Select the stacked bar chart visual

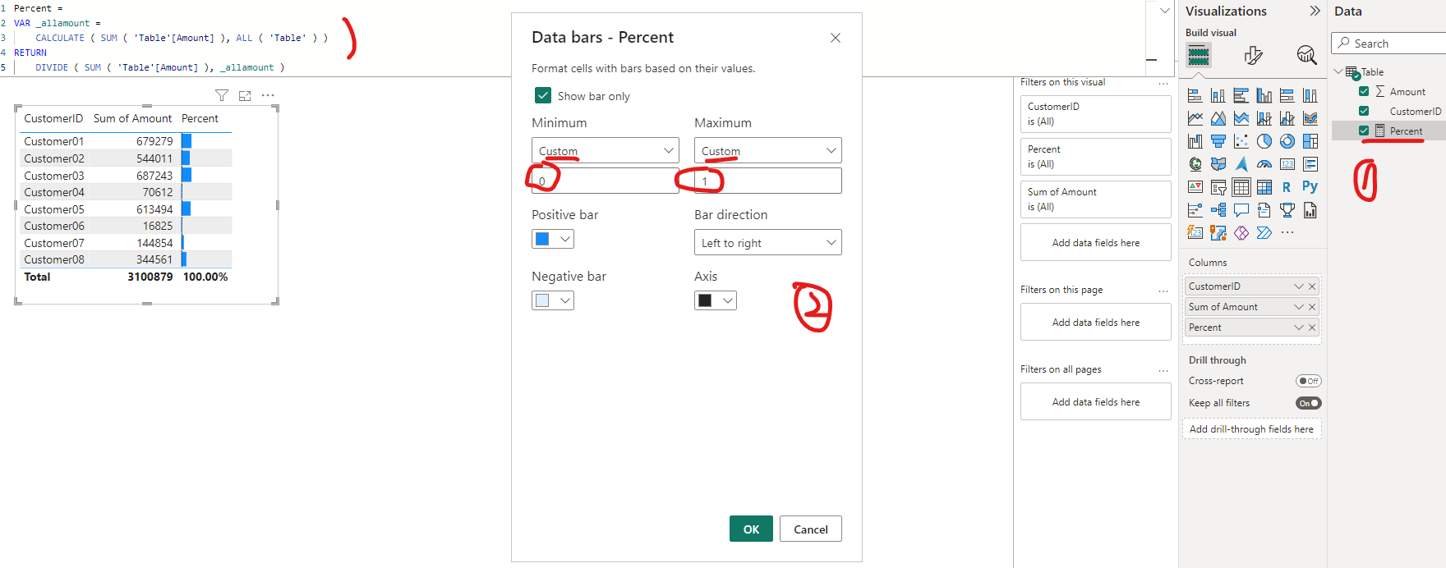click(x=1195, y=95)
